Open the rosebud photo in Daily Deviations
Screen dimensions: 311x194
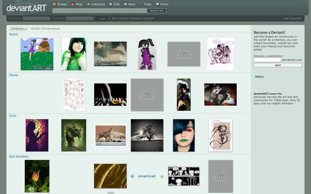point(37,176)
